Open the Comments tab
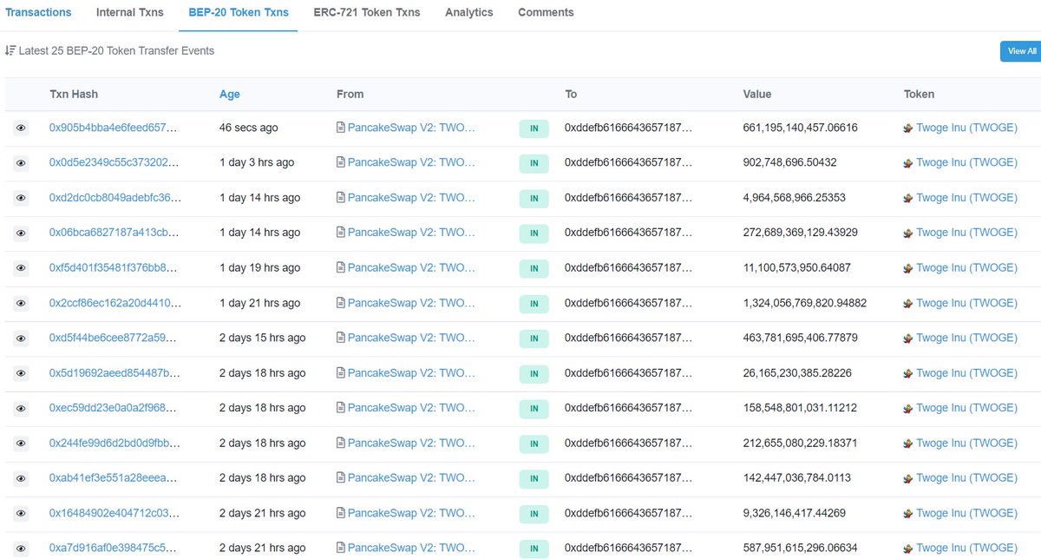The height and width of the screenshot is (559, 1041). point(546,12)
